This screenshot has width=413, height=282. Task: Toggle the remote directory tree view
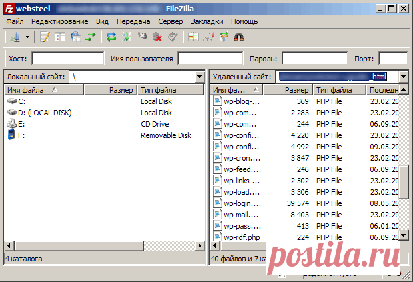pyautogui.click(x=75, y=37)
